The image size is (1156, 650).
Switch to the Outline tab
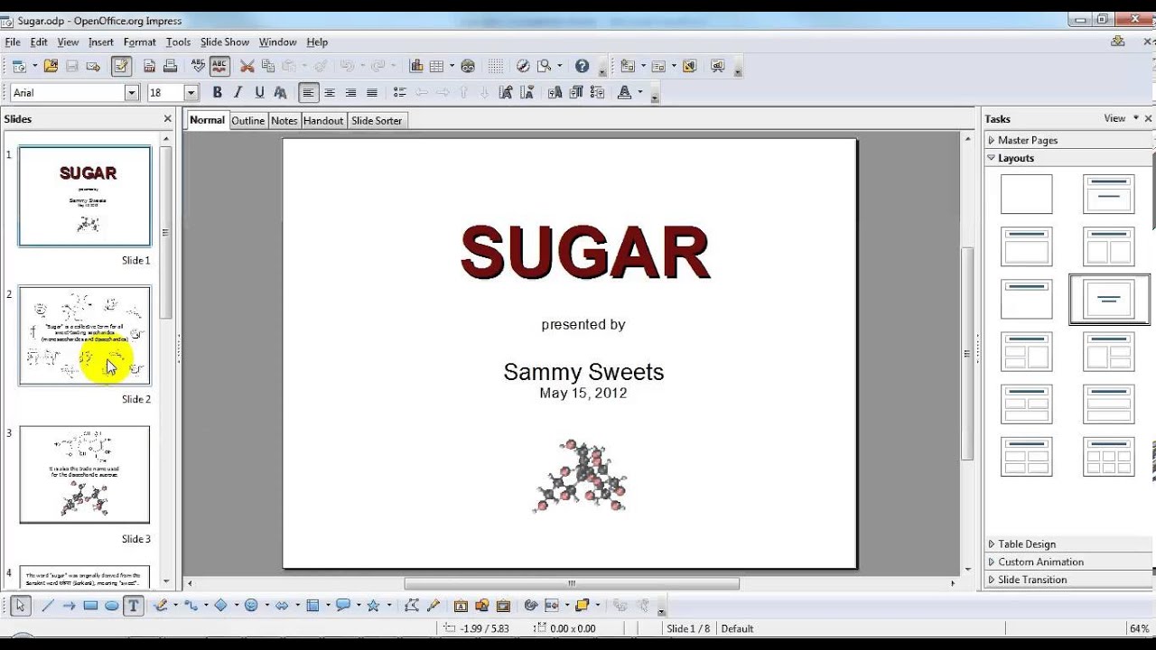[x=247, y=120]
